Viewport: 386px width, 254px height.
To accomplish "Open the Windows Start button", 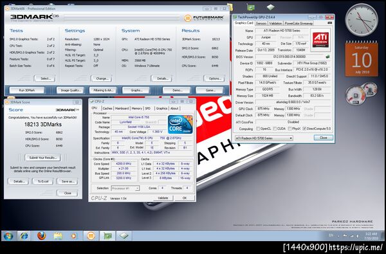I will coord(8,236).
